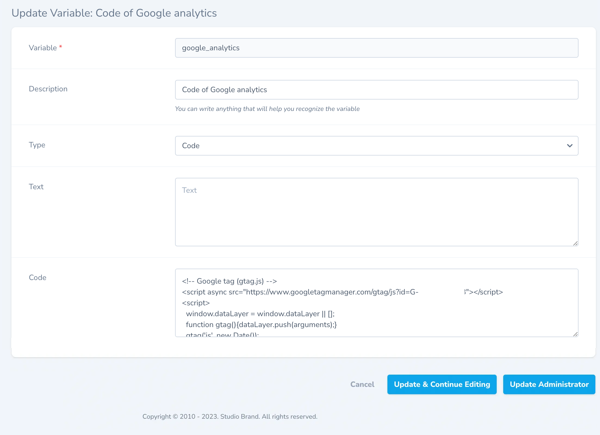Click Update & Continue Editing
Image resolution: width=600 pixels, height=435 pixels.
(x=442, y=384)
